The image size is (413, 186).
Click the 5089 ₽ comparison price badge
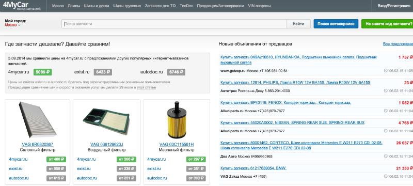coord(42,72)
